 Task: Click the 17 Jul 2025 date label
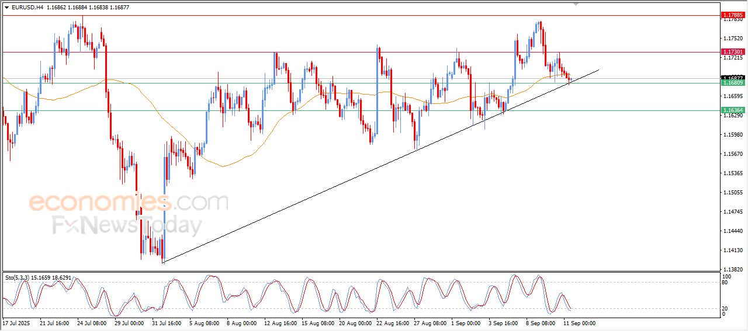(16, 323)
